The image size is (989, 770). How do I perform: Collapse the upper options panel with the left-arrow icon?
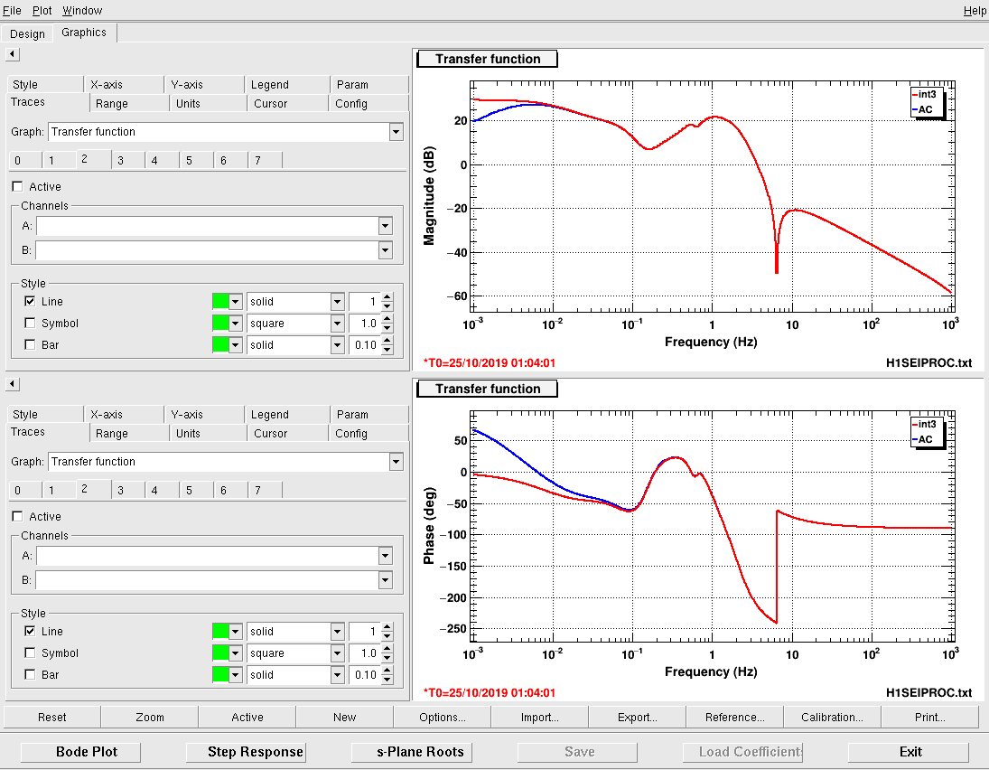(x=13, y=54)
